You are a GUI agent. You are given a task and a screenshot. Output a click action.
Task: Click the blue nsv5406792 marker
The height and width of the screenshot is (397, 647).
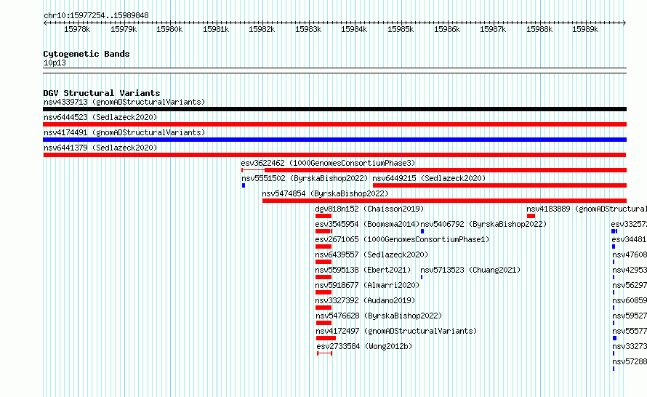[x=422, y=231]
